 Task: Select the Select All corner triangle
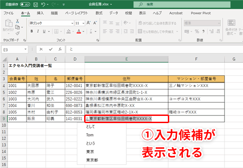(x=4, y=59)
